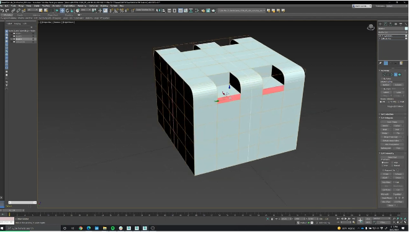Click the Play Animation button
Viewport: 409px width, 232px height.
[346, 219]
